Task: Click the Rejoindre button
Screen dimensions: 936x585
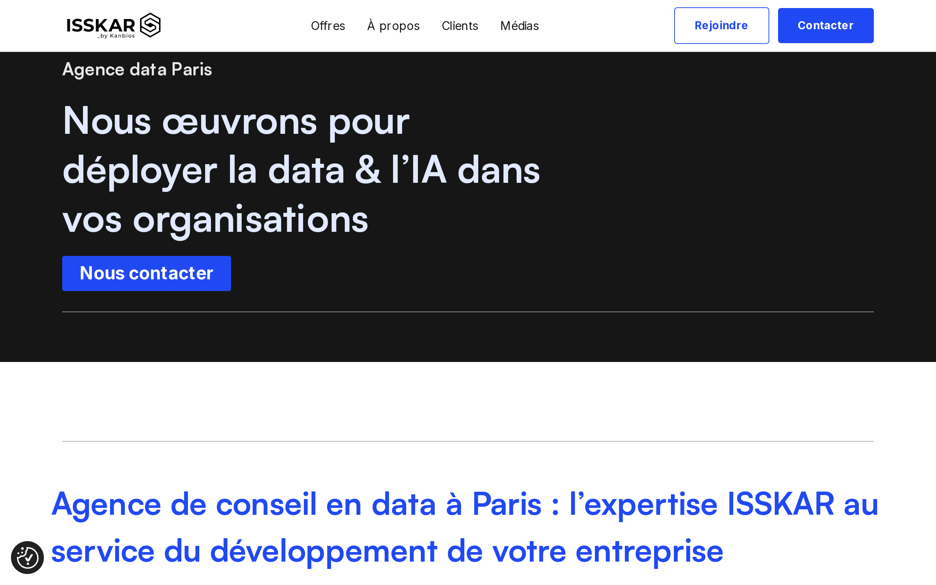Action: [x=721, y=26]
